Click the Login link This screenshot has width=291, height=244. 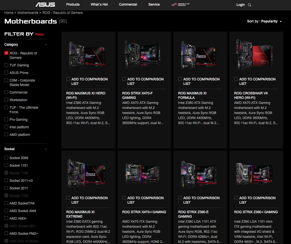click(241, 5)
